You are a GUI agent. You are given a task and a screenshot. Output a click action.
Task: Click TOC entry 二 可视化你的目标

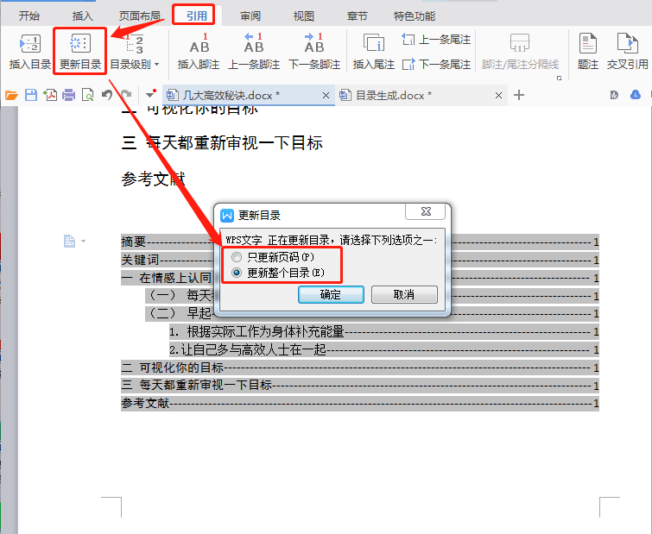pos(360,368)
